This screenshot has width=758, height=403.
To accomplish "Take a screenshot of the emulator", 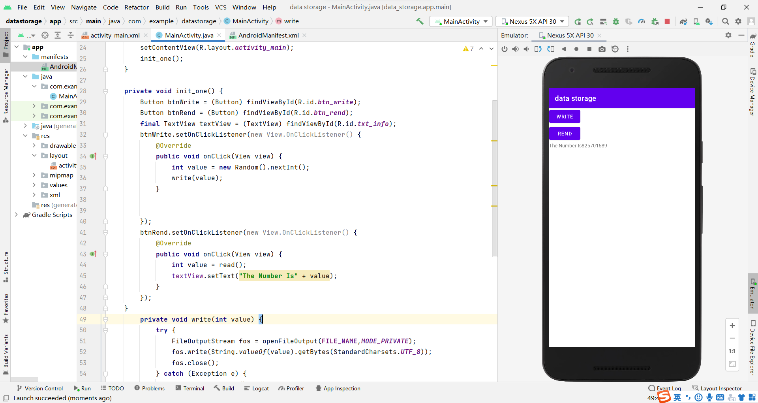I will pyautogui.click(x=602, y=49).
